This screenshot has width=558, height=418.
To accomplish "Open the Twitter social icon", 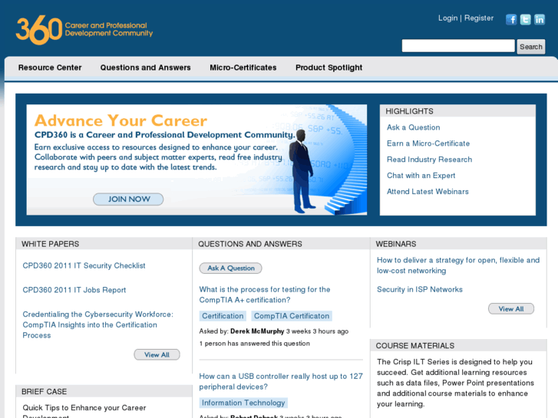I will click(x=525, y=19).
